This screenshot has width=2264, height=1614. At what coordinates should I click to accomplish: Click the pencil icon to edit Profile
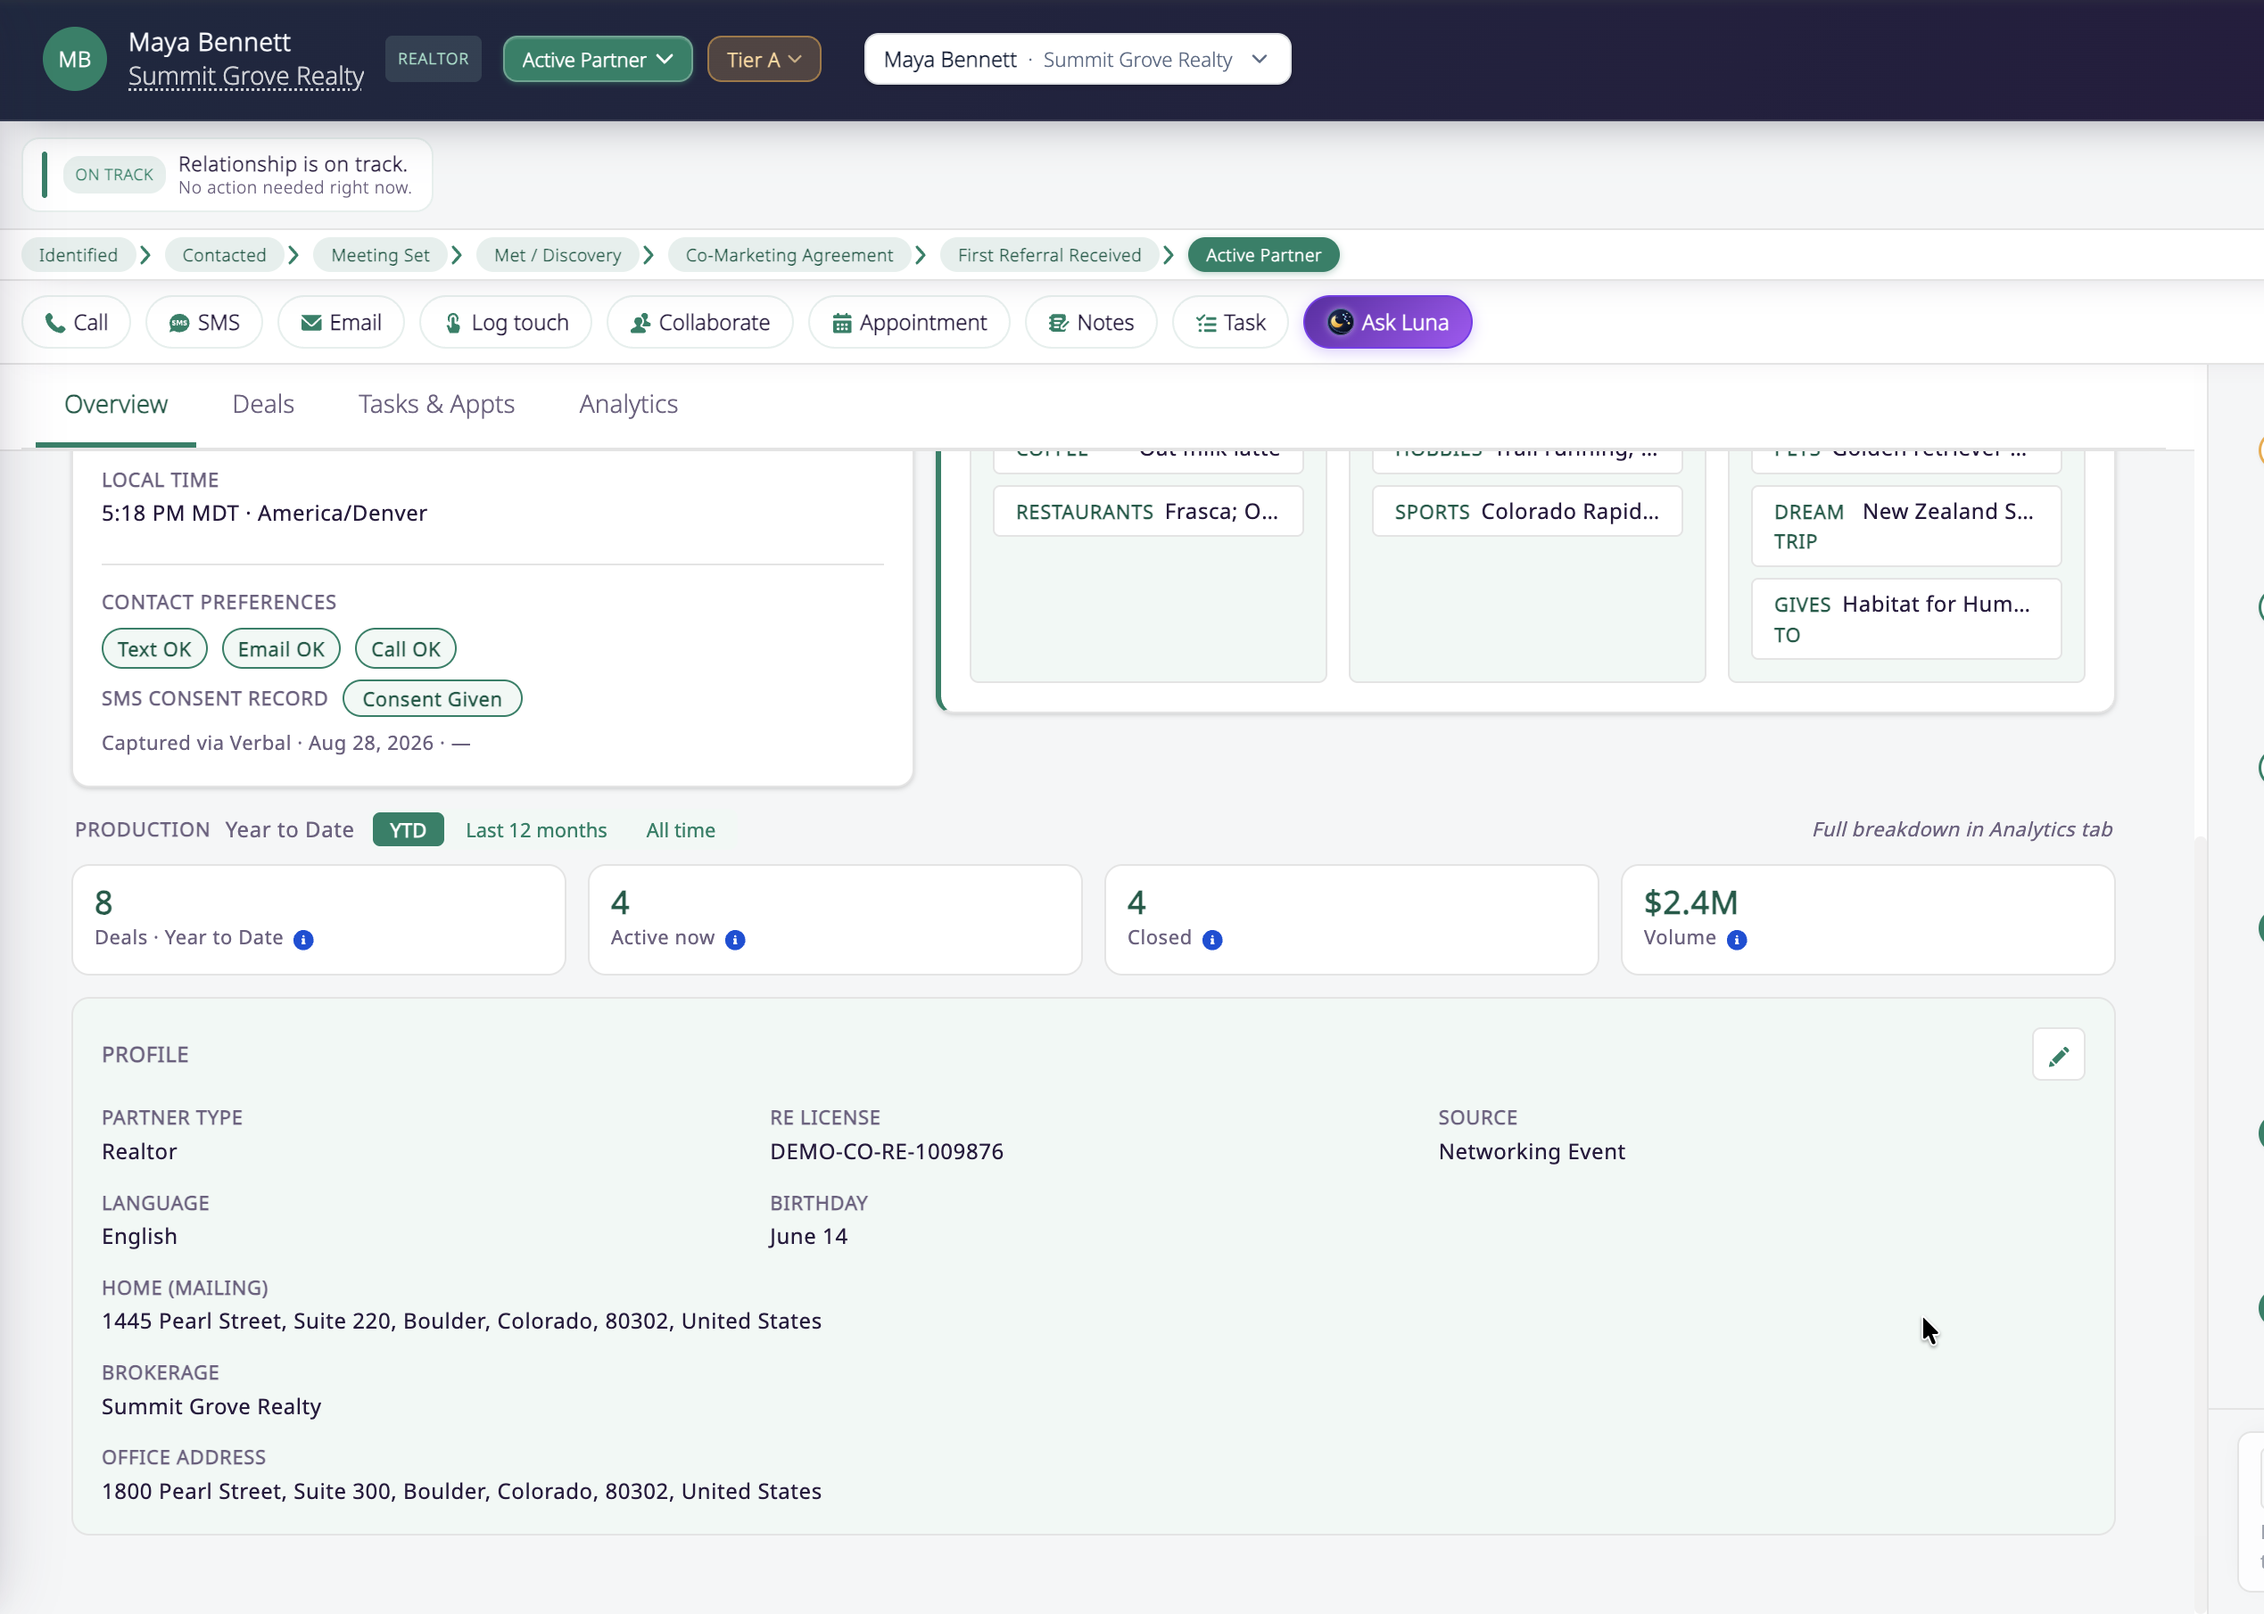point(2058,1055)
